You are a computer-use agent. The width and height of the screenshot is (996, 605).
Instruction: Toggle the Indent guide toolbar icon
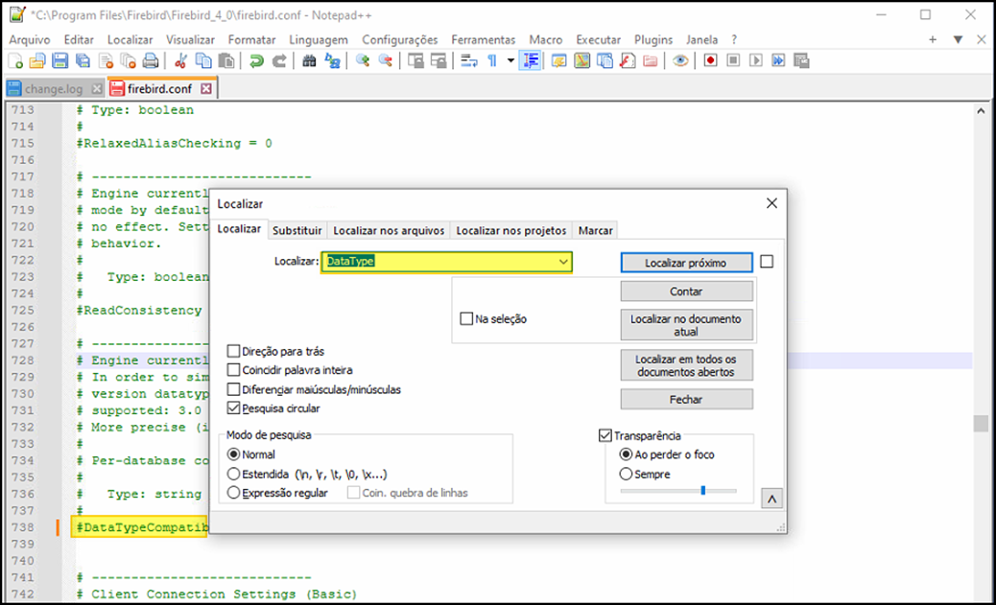coord(530,61)
